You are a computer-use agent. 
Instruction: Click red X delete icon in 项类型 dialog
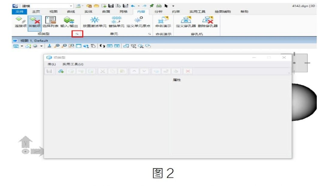coord(188,71)
